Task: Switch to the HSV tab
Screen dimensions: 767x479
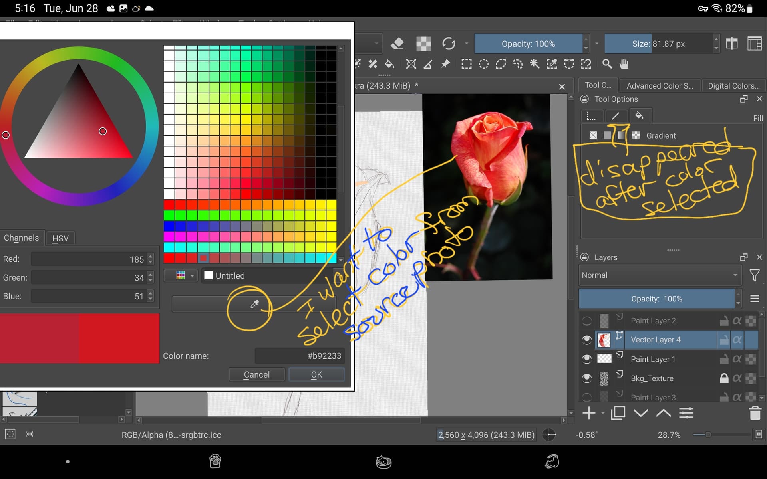Action: 60,238
